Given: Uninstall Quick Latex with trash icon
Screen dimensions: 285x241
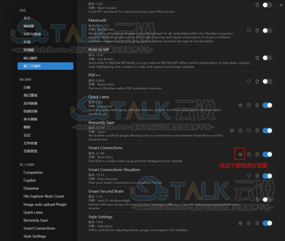Looking at the screenshot, I should [257, 105].
